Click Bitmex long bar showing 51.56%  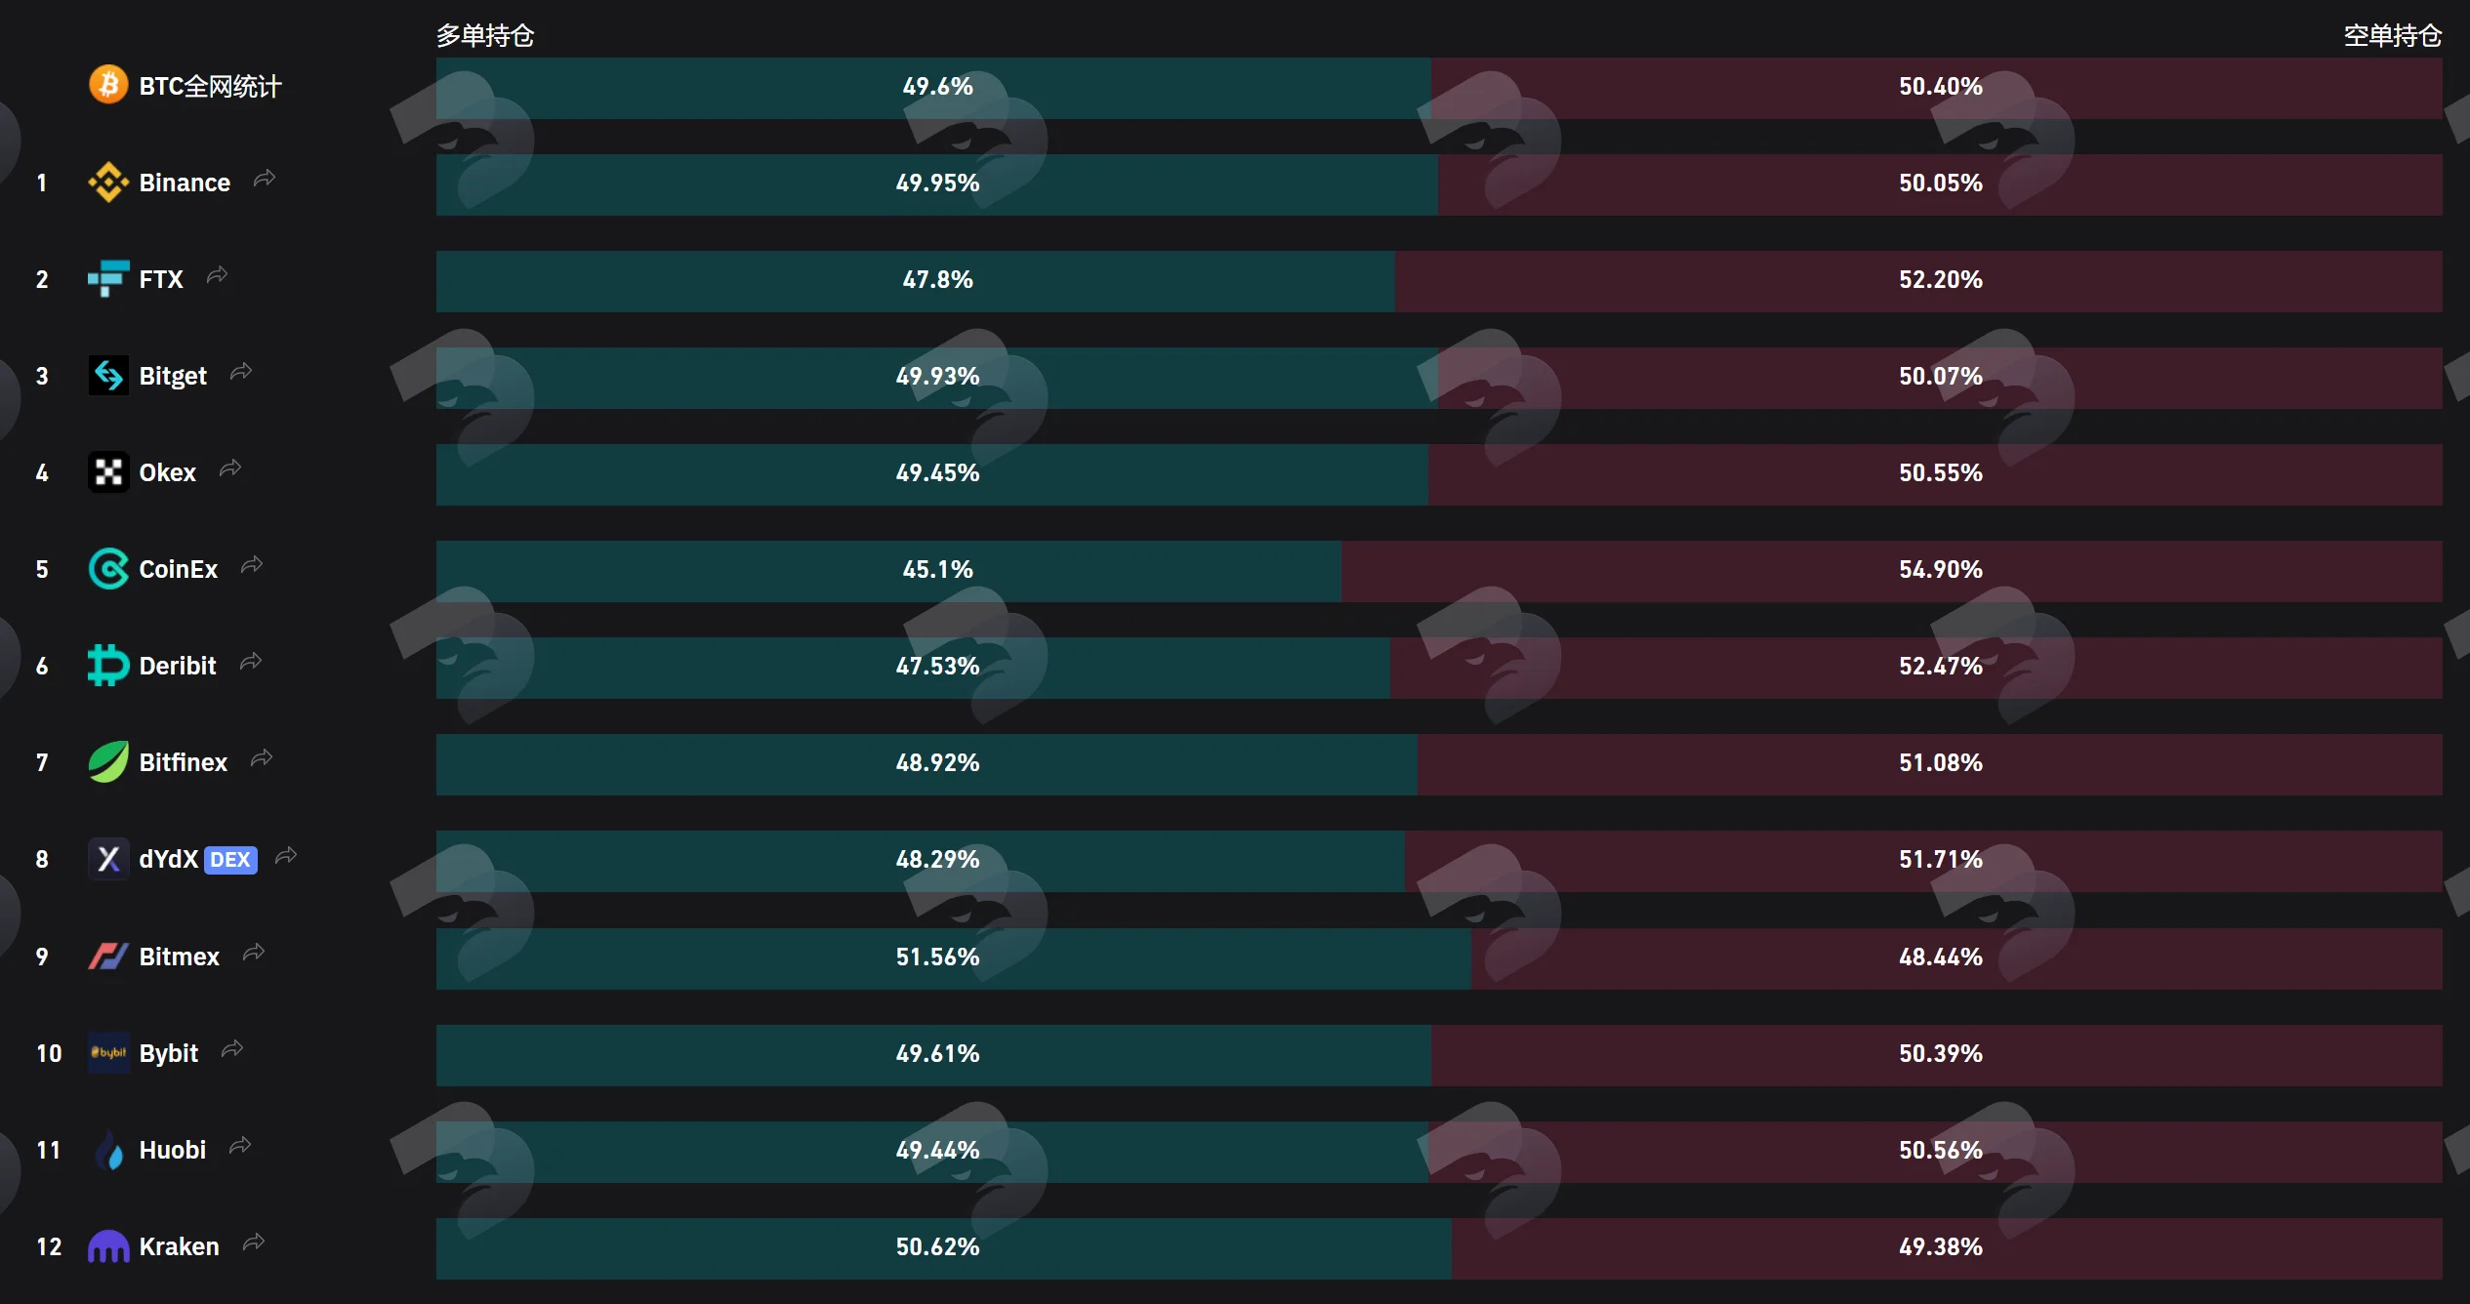954,958
